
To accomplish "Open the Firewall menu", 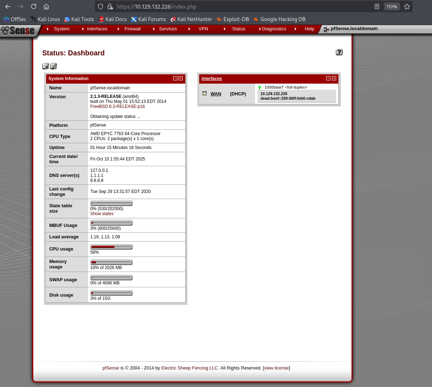I will (x=132, y=29).
